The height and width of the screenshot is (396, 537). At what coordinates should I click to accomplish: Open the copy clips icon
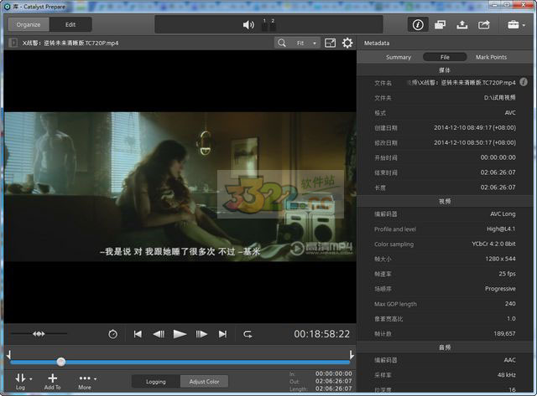point(440,24)
